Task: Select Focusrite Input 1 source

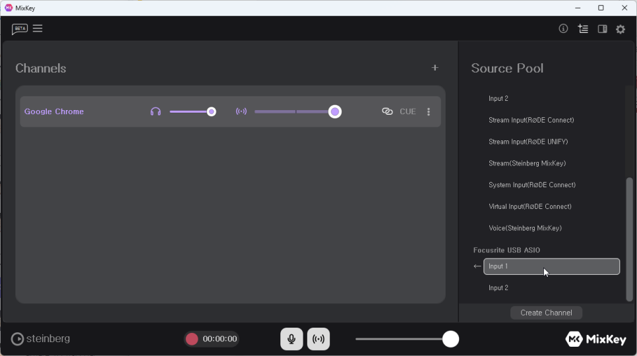Action: 552,267
